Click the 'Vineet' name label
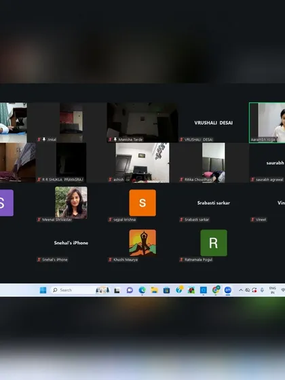Image resolution: width=285 pixels, height=380 pixels. pyautogui.click(x=261, y=220)
